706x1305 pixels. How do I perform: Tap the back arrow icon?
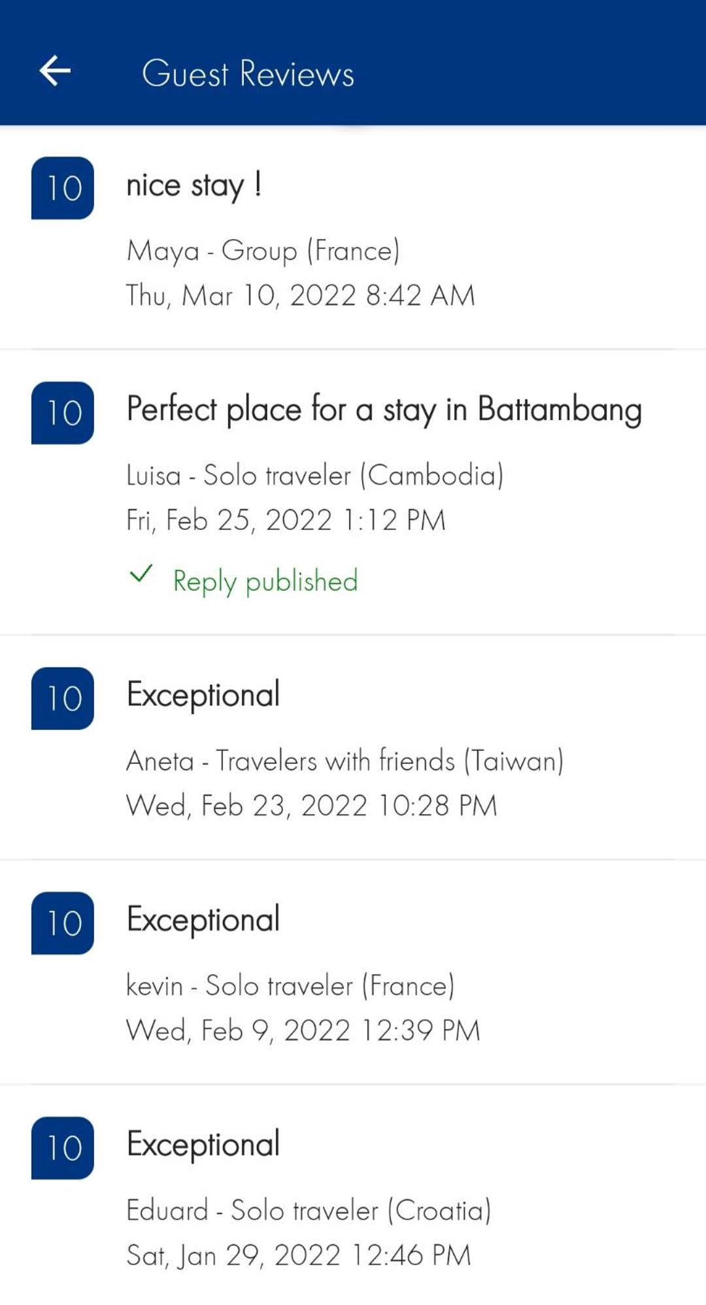(x=55, y=71)
